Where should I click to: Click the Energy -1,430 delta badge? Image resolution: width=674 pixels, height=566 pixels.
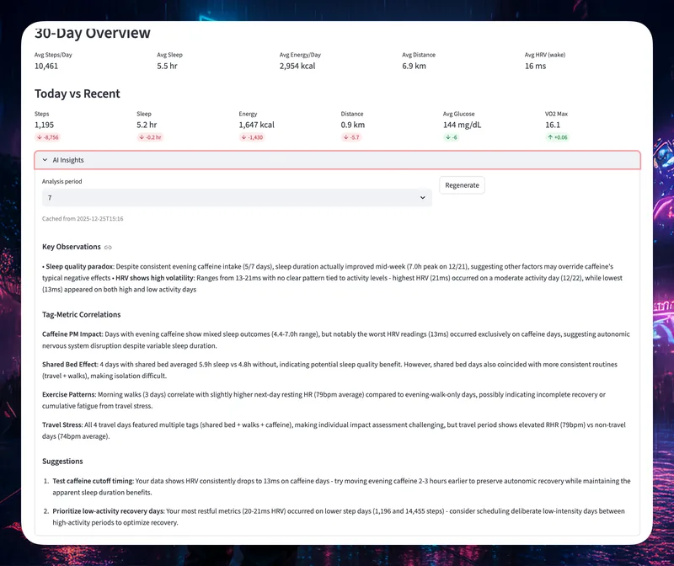click(253, 137)
